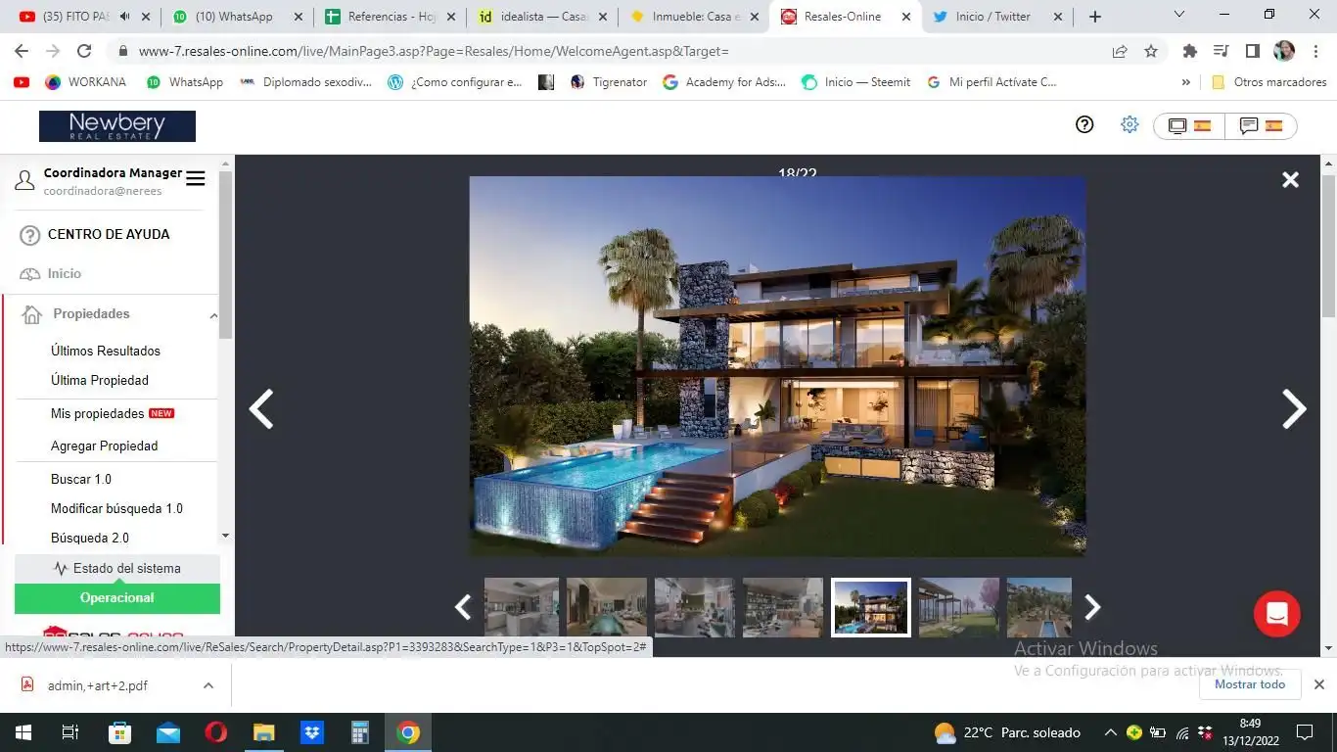
Task: Select the first kitchen interior thumbnail
Action: click(x=522, y=607)
